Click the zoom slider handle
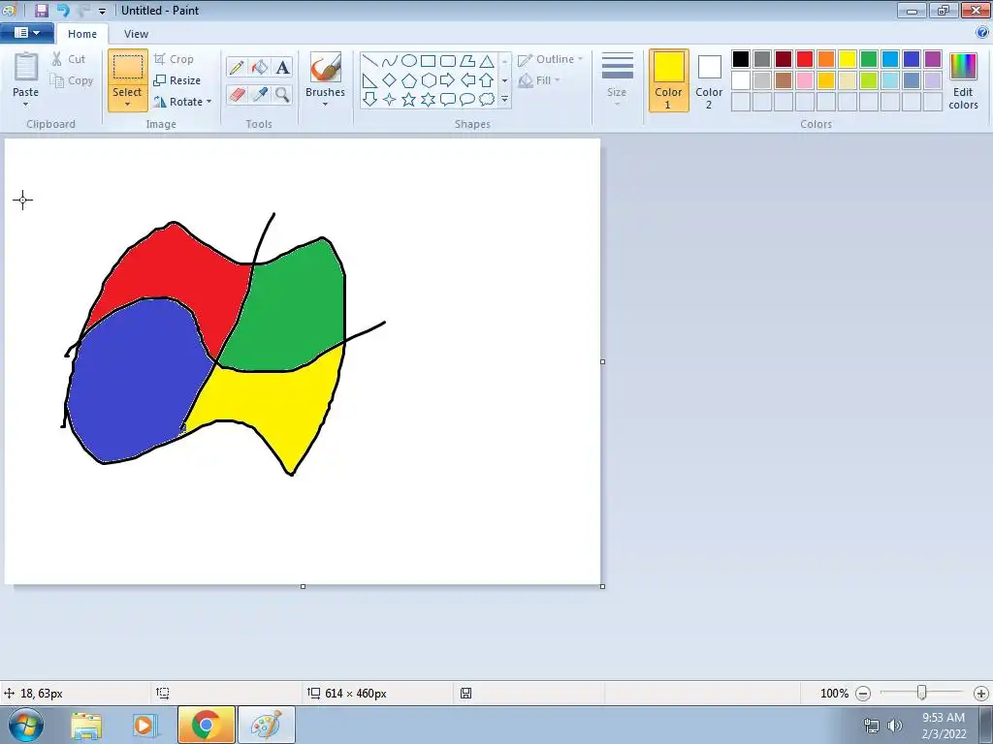Image resolution: width=993 pixels, height=744 pixels. click(922, 693)
